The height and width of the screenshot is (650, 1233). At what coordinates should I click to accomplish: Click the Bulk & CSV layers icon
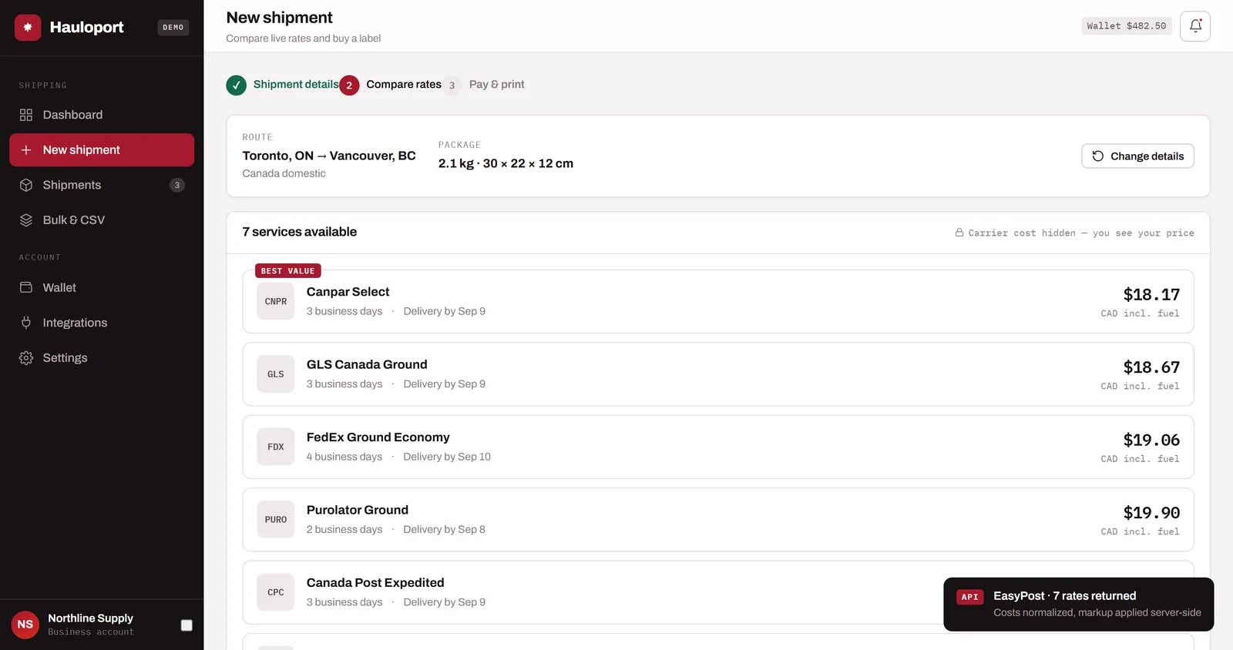tap(26, 220)
